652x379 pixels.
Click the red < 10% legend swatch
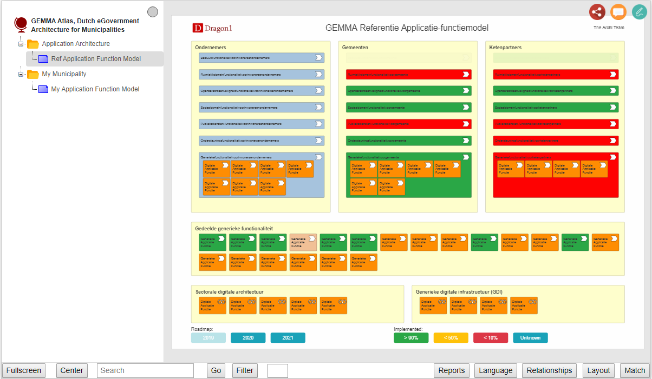point(491,338)
